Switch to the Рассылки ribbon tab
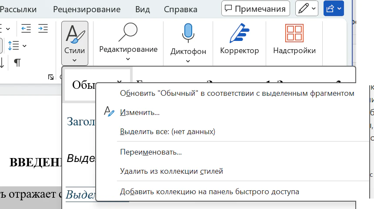Image resolution: width=374 pixels, height=209 pixels. coord(18,9)
